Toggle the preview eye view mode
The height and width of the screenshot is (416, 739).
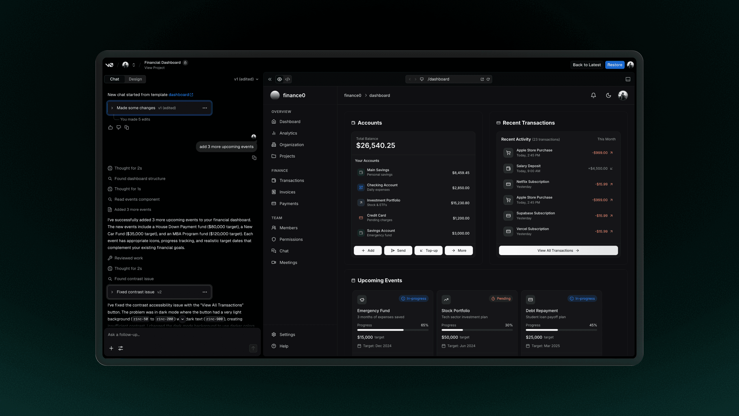tap(279, 79)
